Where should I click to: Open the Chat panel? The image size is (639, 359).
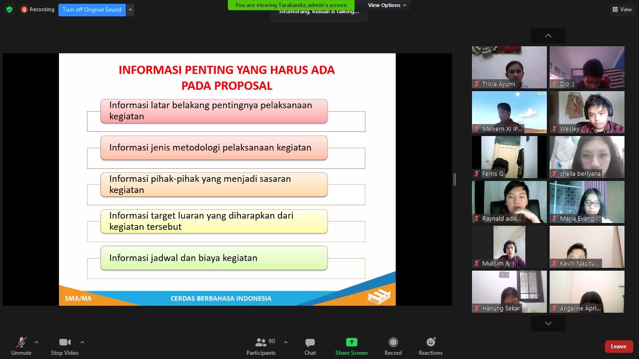310,346
